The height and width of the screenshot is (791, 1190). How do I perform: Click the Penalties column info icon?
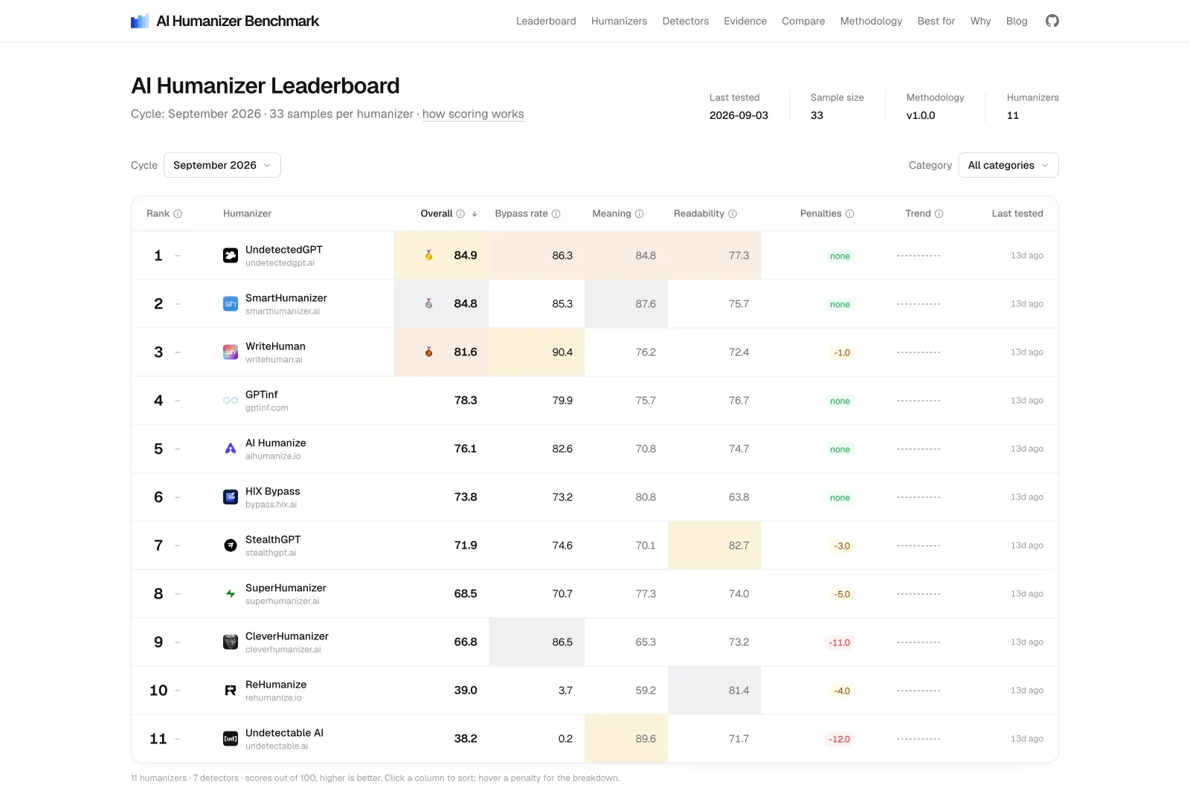(849, 213)
